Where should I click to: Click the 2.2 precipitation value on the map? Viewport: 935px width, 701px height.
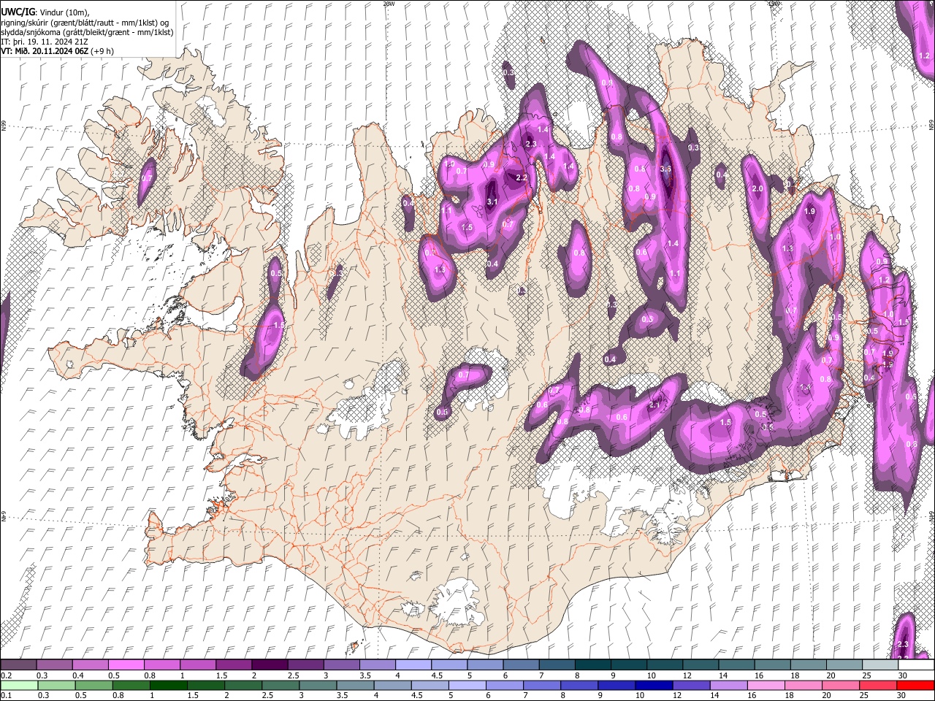point(522,178)
